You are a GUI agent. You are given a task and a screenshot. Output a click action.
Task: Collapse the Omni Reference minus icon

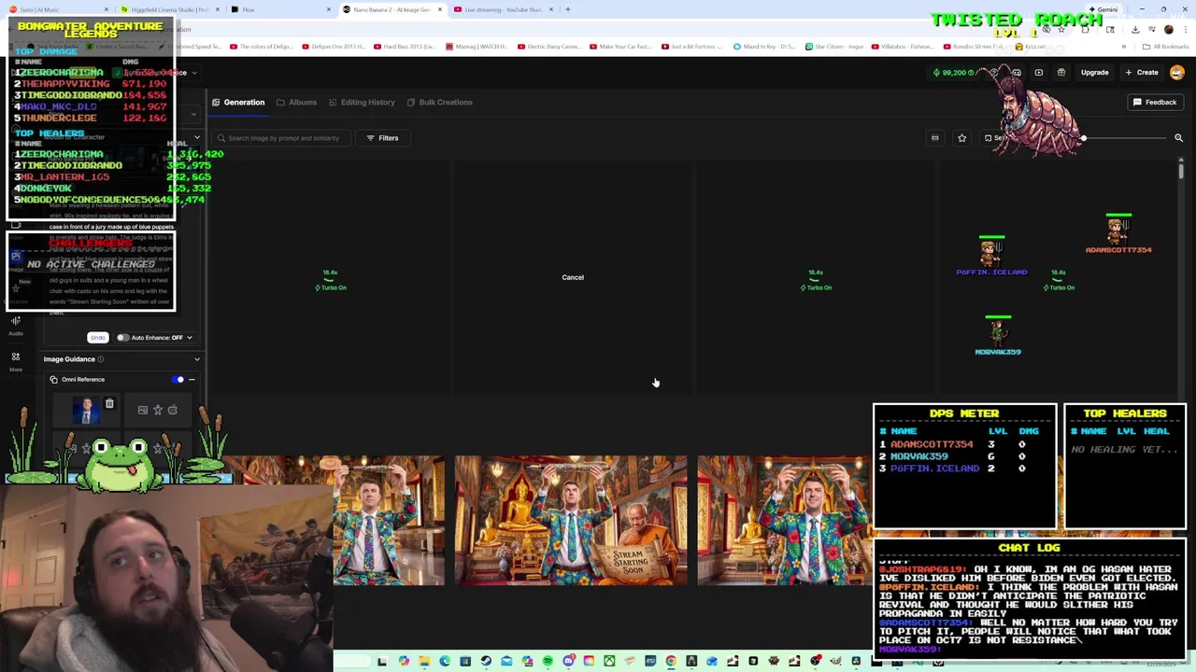coord(192,380)
